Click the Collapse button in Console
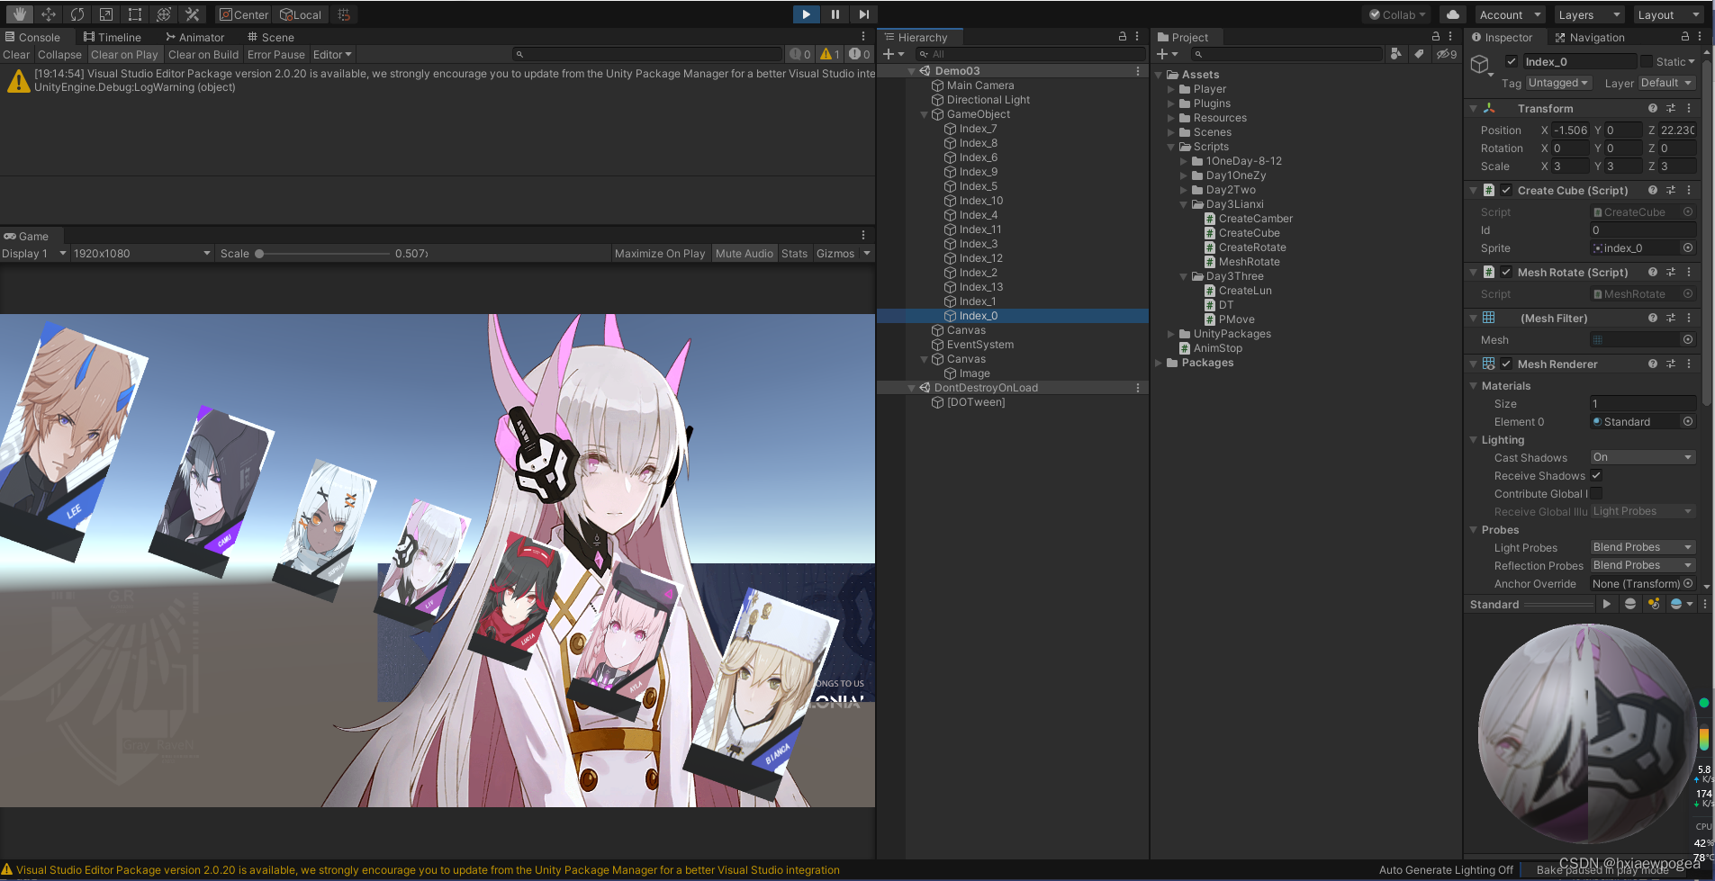This screenshot has width=1715, height=881. tap(59, 54)
